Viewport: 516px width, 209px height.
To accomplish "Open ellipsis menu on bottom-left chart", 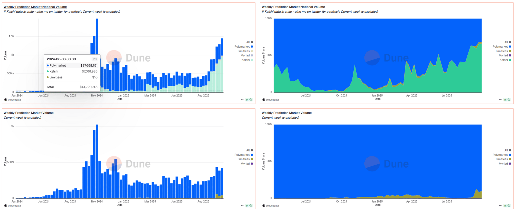I will point(242,206).
